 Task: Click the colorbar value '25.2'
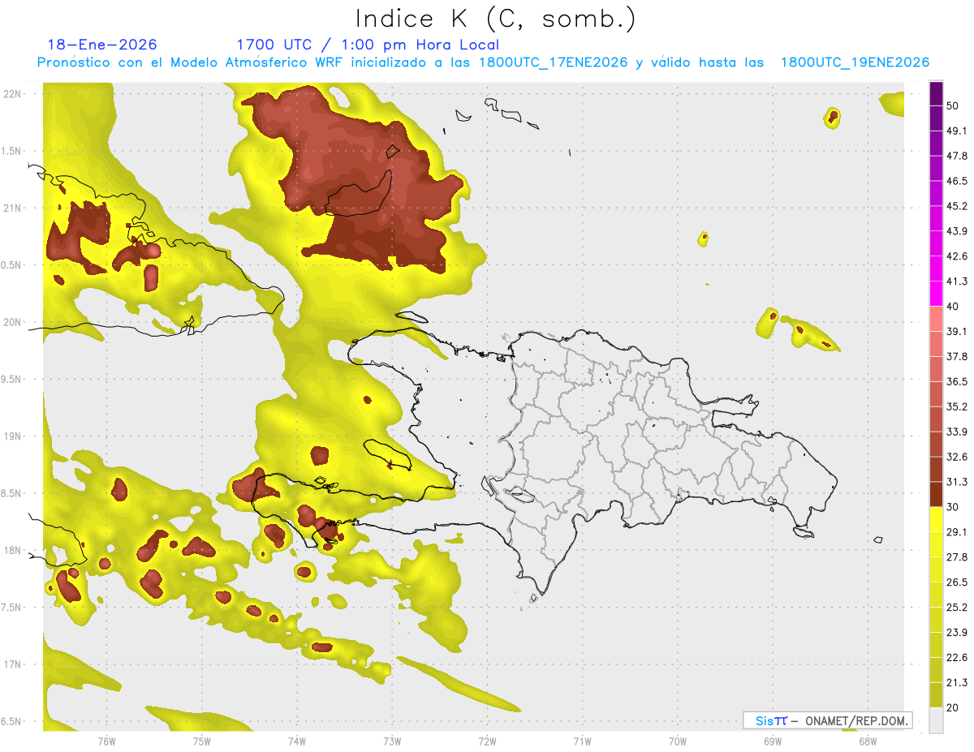tap(957, 608)
